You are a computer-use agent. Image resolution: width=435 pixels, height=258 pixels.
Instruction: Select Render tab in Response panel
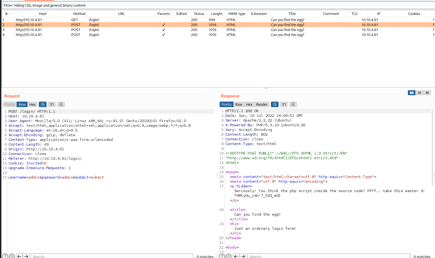pos(262,104)
